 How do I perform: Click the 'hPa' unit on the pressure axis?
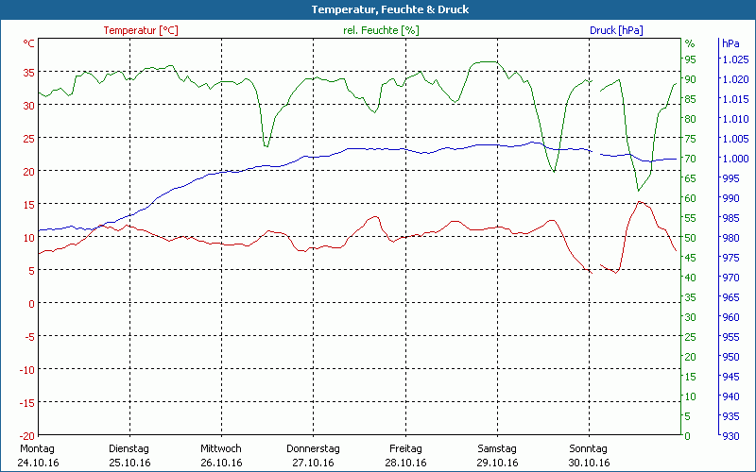(730, 43)
